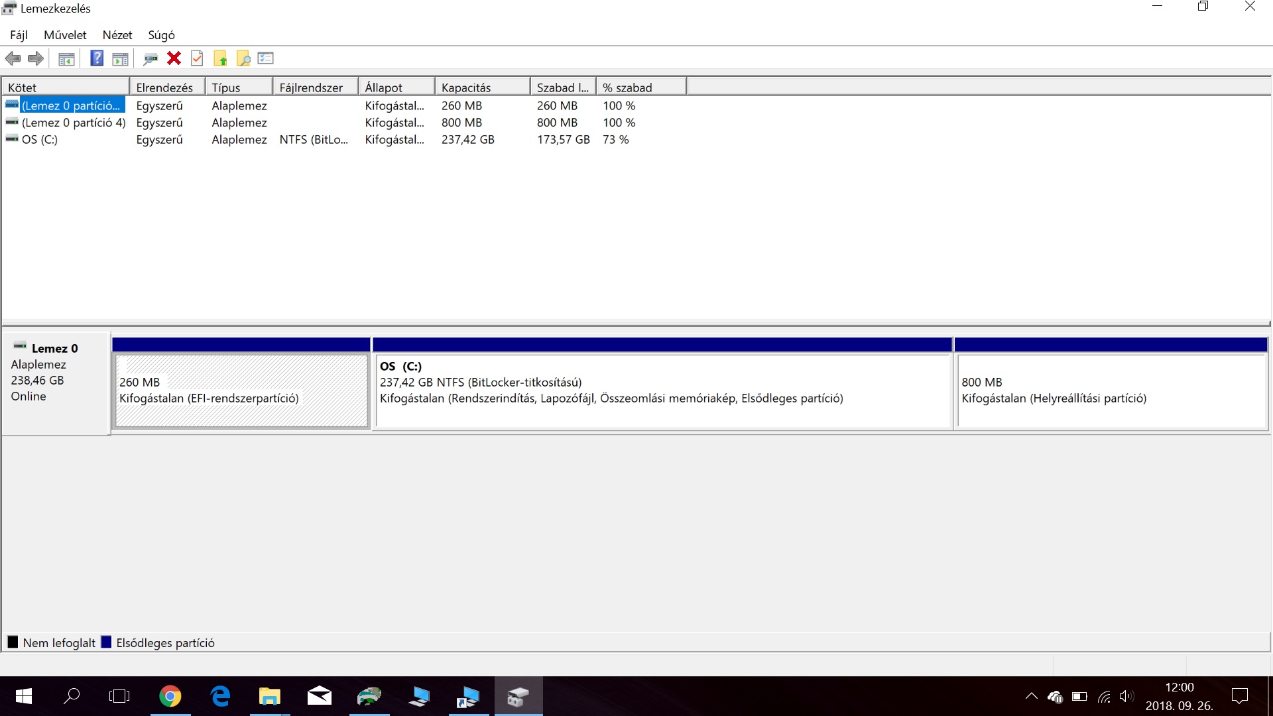Click the folder with magnifier search icon
1273x716 pixels.
[243, 58]
